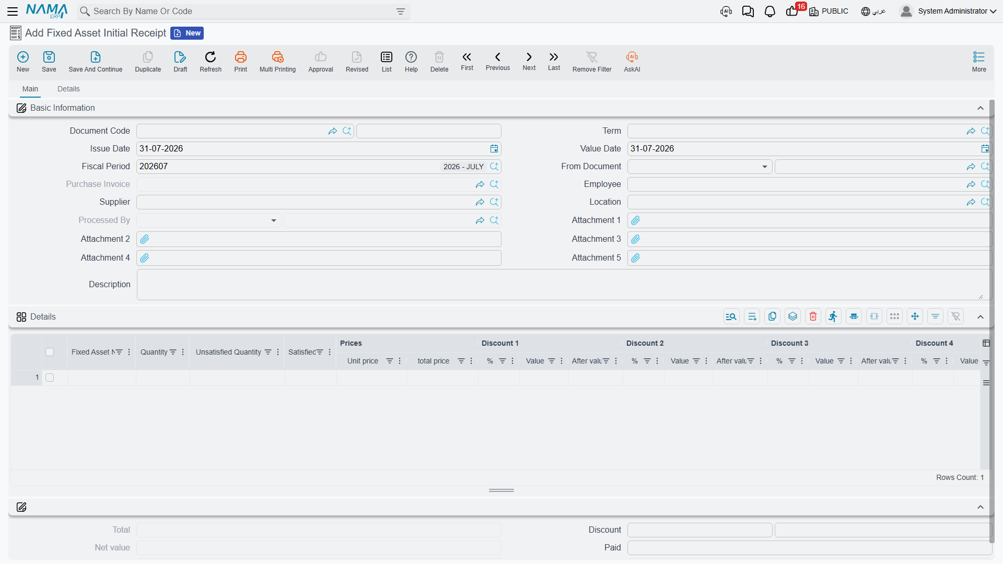Toggle the select-all rows checkbox in header
Screen dimensions: 1003x564
[50, 352]
